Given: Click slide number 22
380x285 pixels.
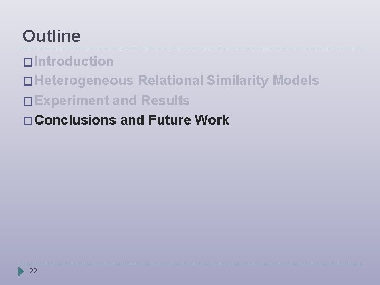Looking at the screenshot, I should coord(33,271).
